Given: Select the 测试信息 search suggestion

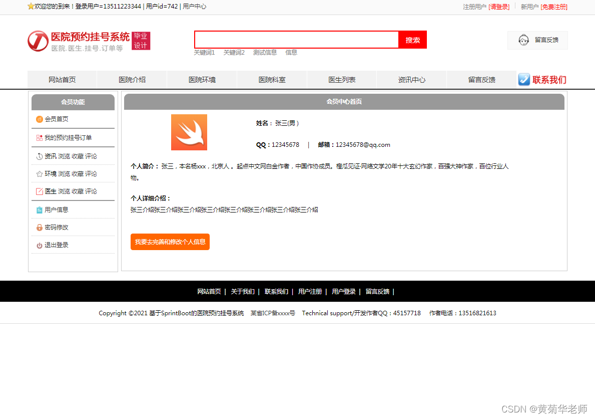Looking at the screenshot, I should coord(265,53).
